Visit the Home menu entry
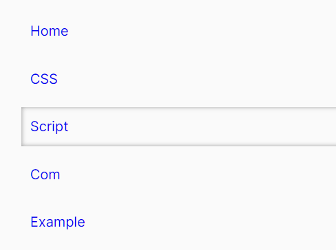The width and height of the screenshot is (336, 250). (x=50, y=31)
